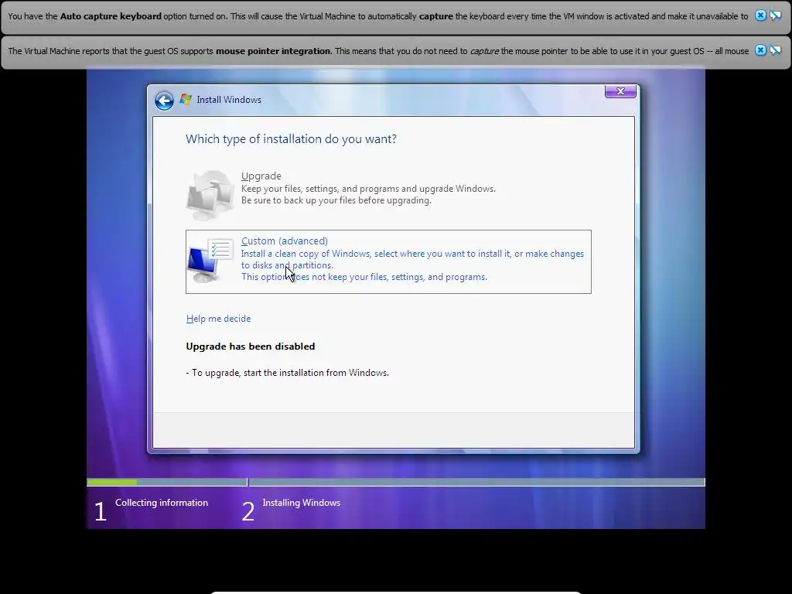Dismiss the mouse pointer integration notification
This screenshot has width=792, height=594.
[x=760, y=50]
